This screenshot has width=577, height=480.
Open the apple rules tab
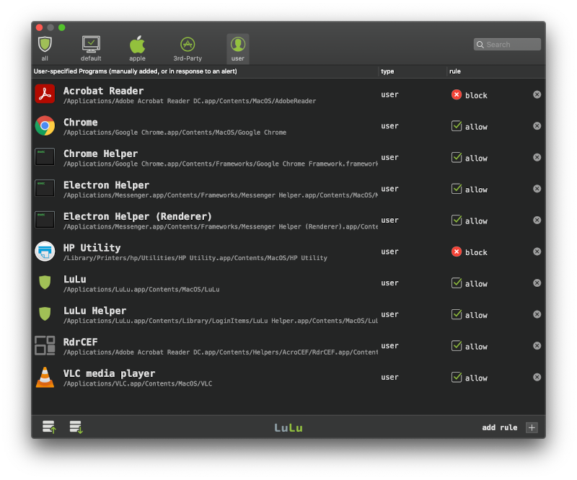pyautogui.click(x=137, y=48)
